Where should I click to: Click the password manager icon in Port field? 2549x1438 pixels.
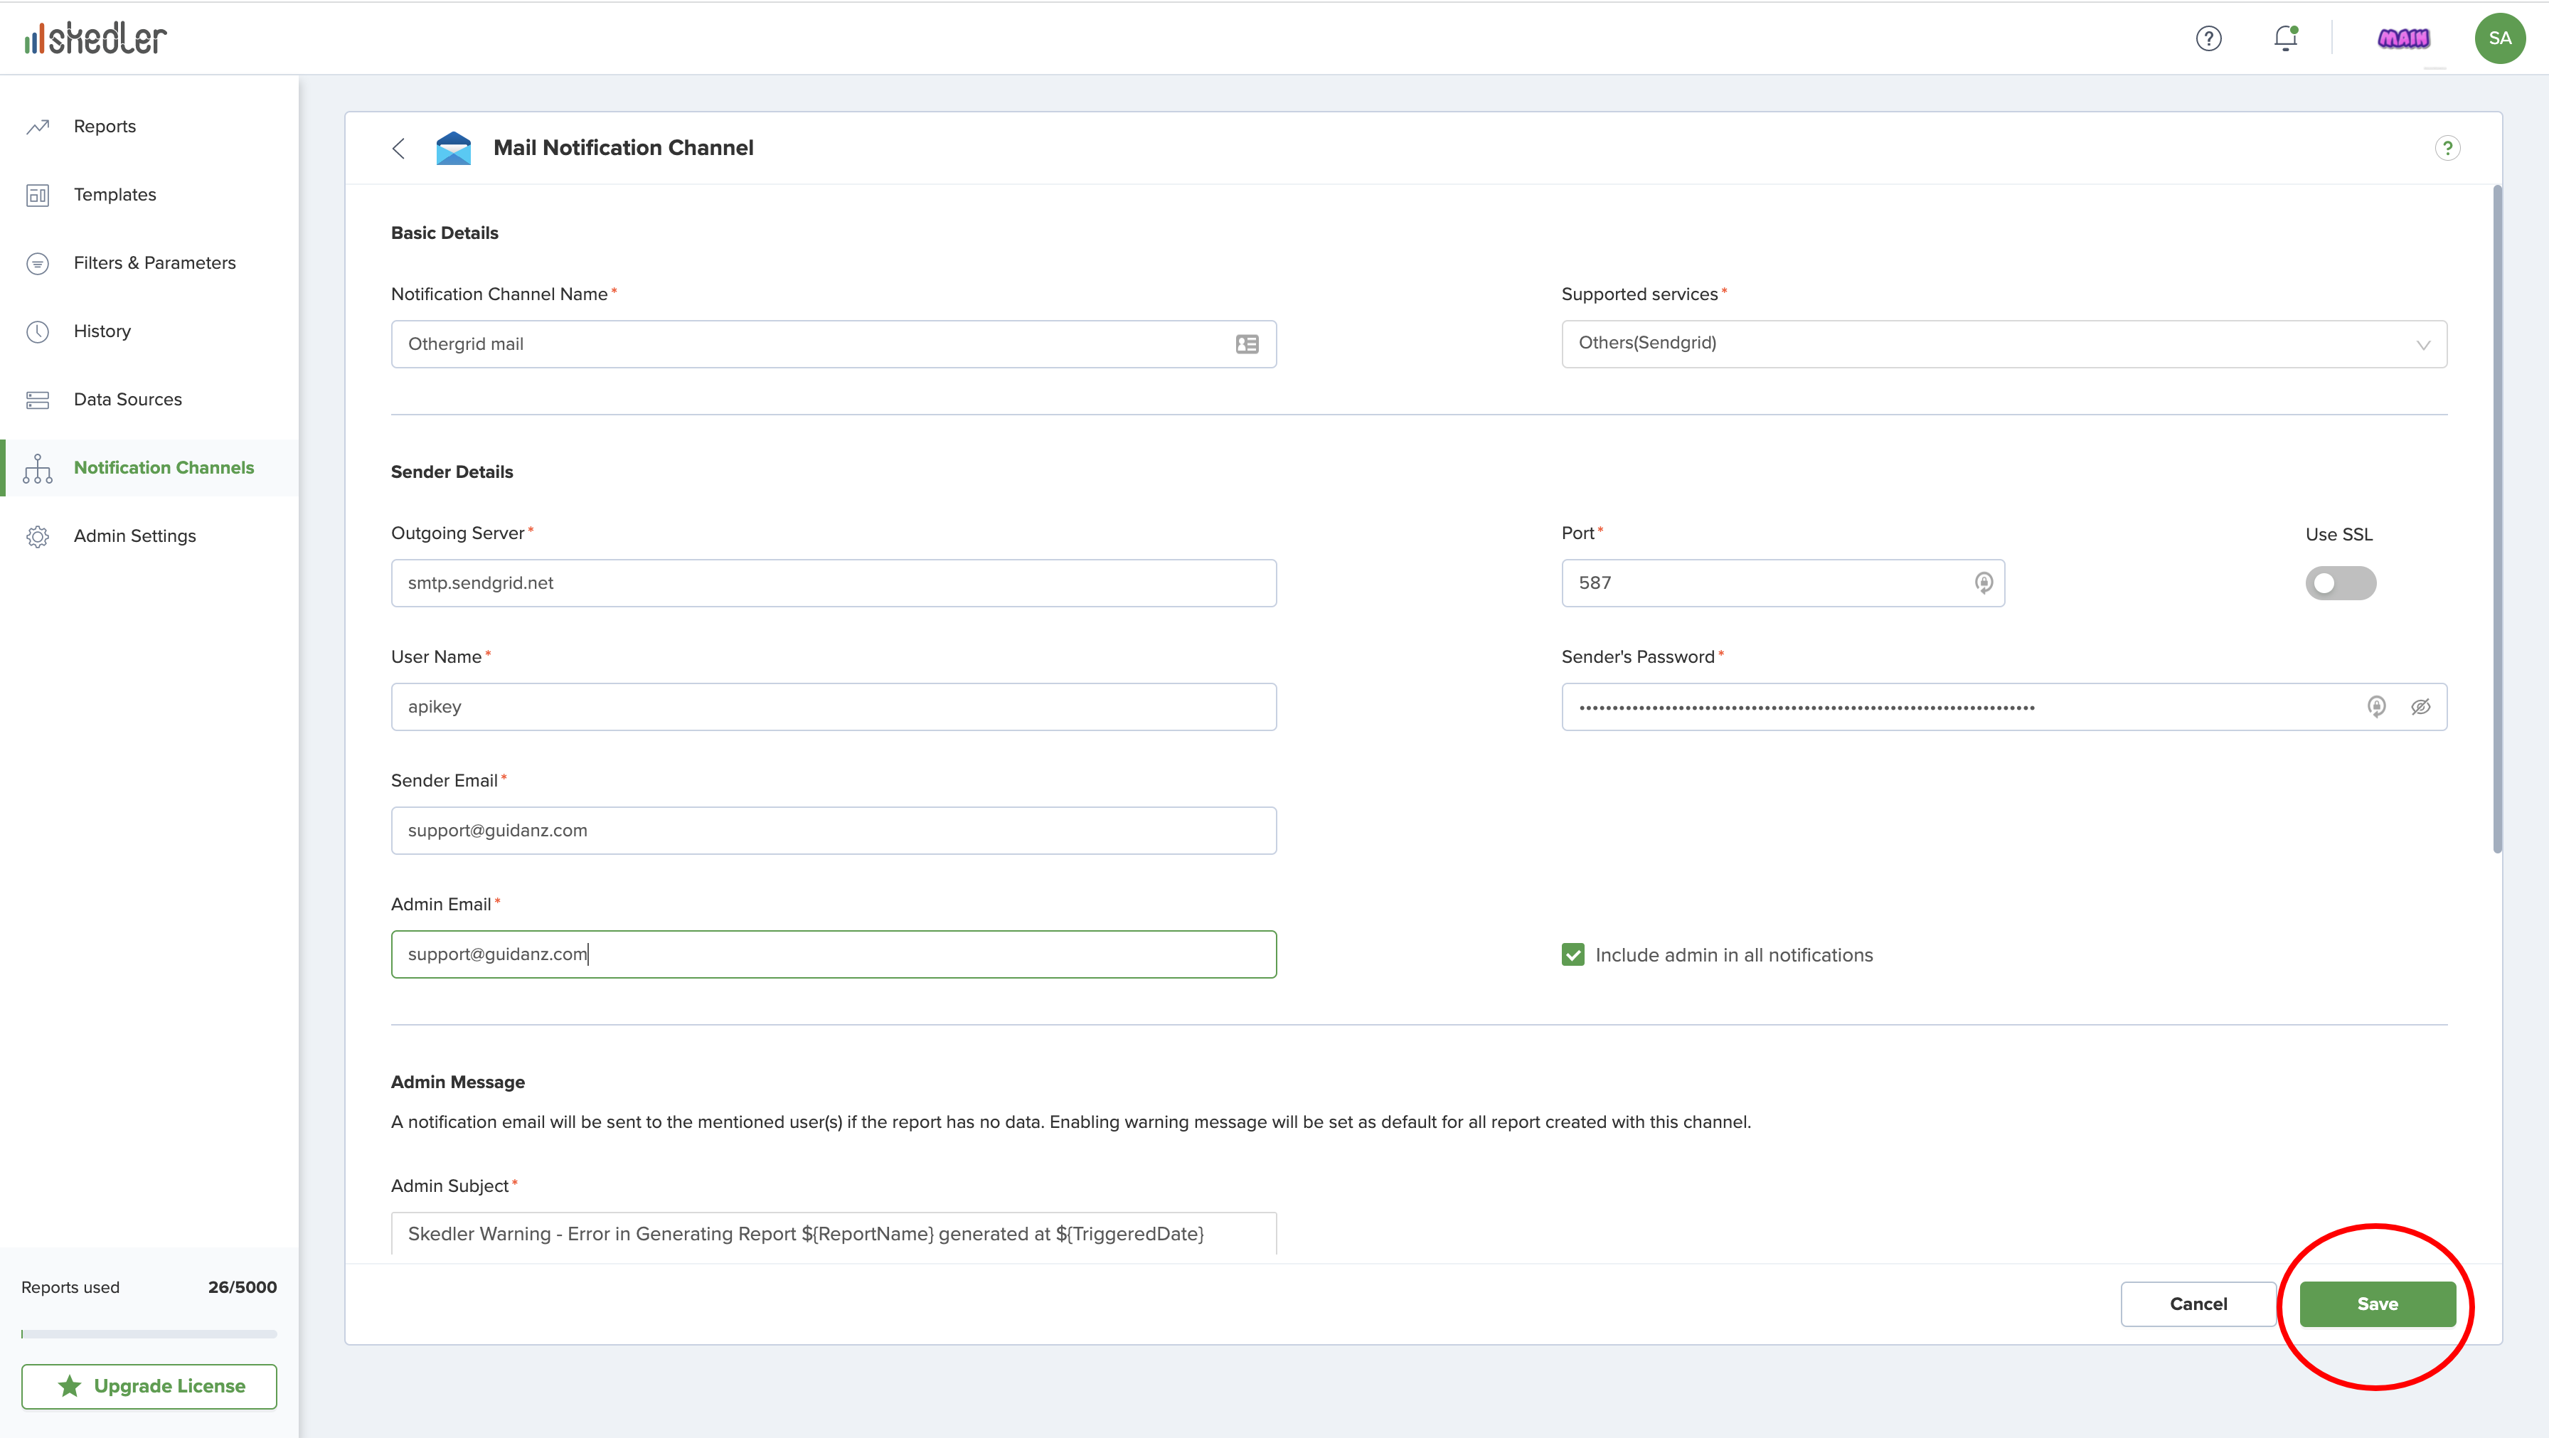(1983, 583)
